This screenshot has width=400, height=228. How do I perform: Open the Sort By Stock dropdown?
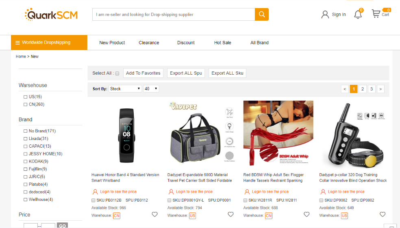point(125,89)
